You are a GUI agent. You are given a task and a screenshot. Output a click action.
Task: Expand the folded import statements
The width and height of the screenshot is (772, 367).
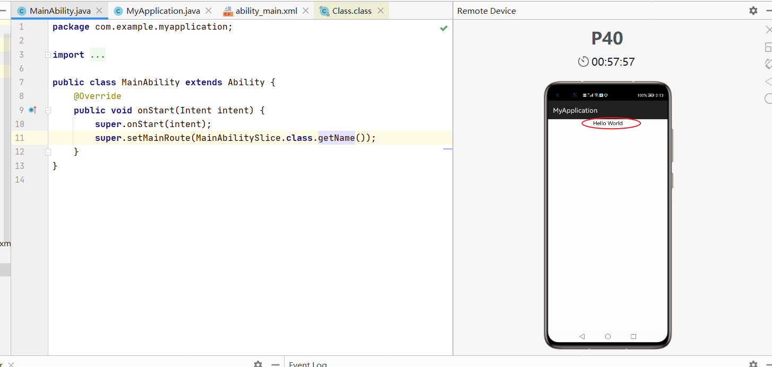48,55
